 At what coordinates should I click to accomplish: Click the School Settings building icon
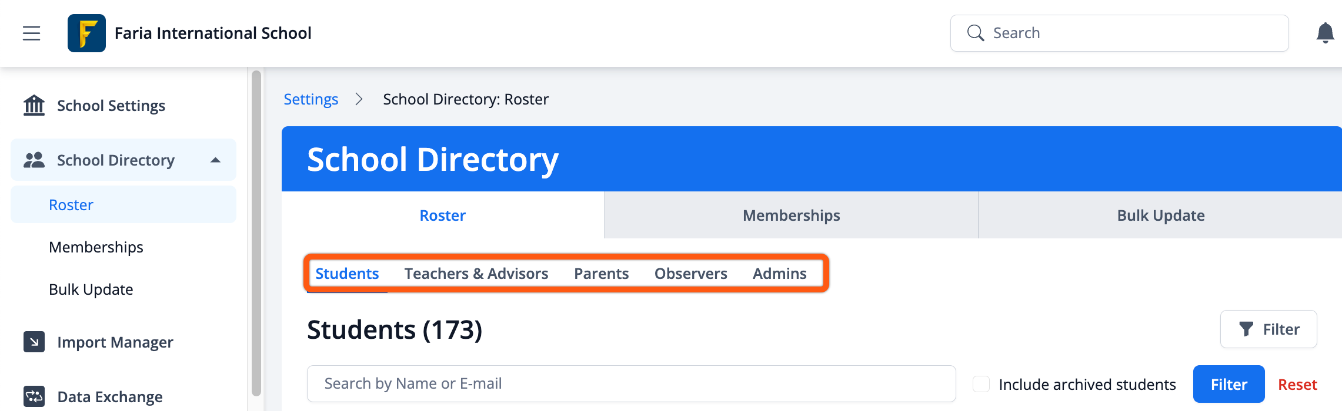pos(34,106)
